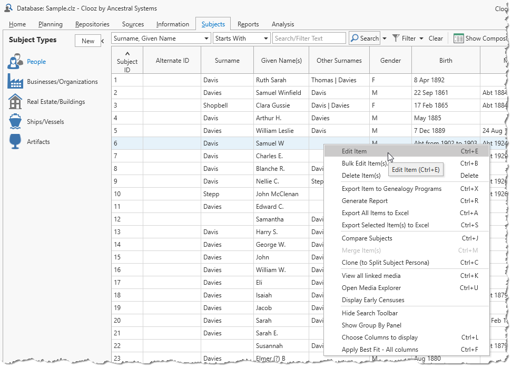Collapse the Subject Types side panel
The width and height of the screenshot is (512, 367).
[x=103, y=41]
